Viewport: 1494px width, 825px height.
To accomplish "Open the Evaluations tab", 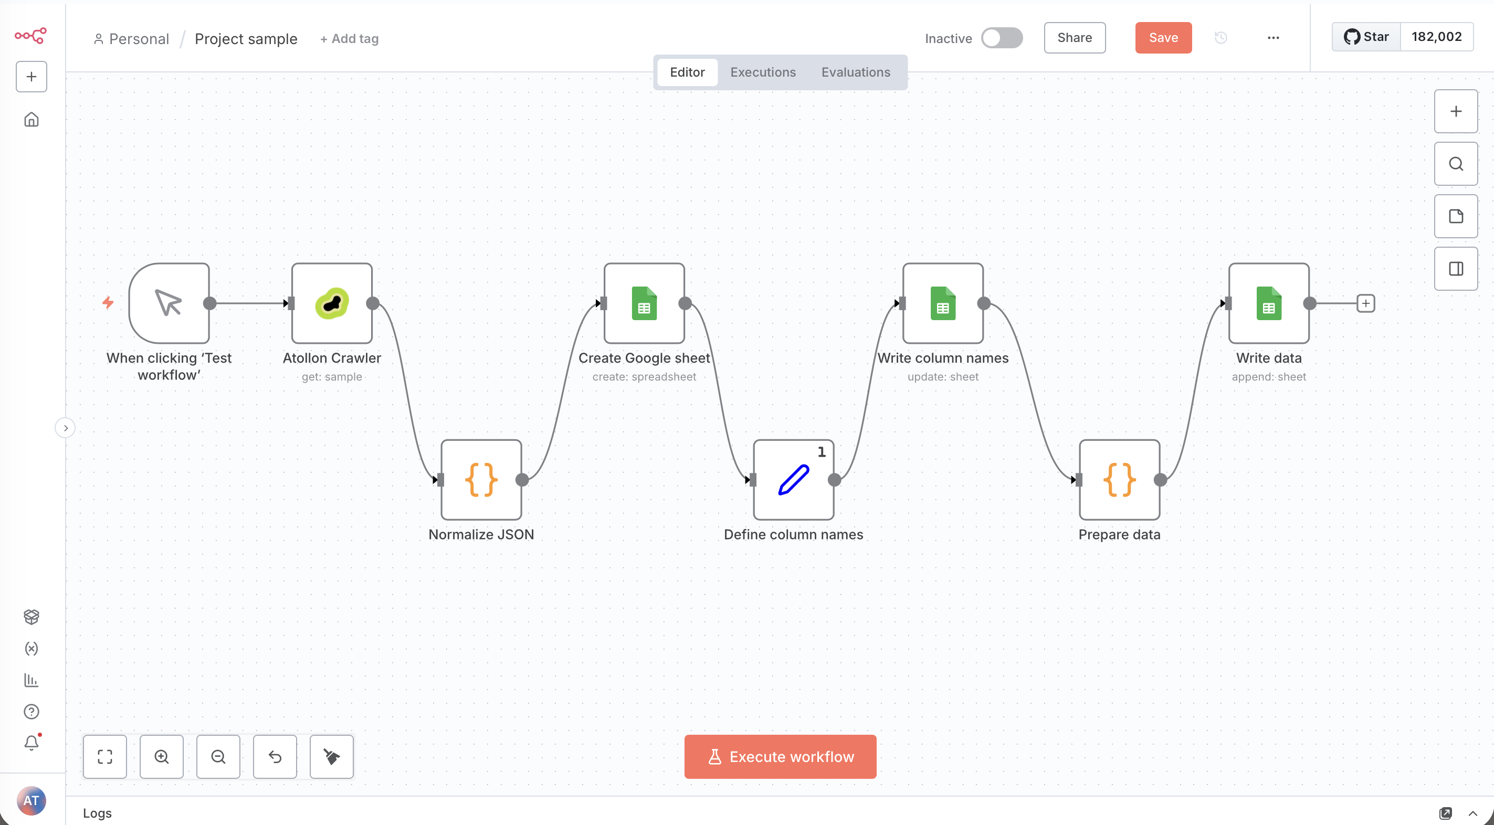I will 856,72.
